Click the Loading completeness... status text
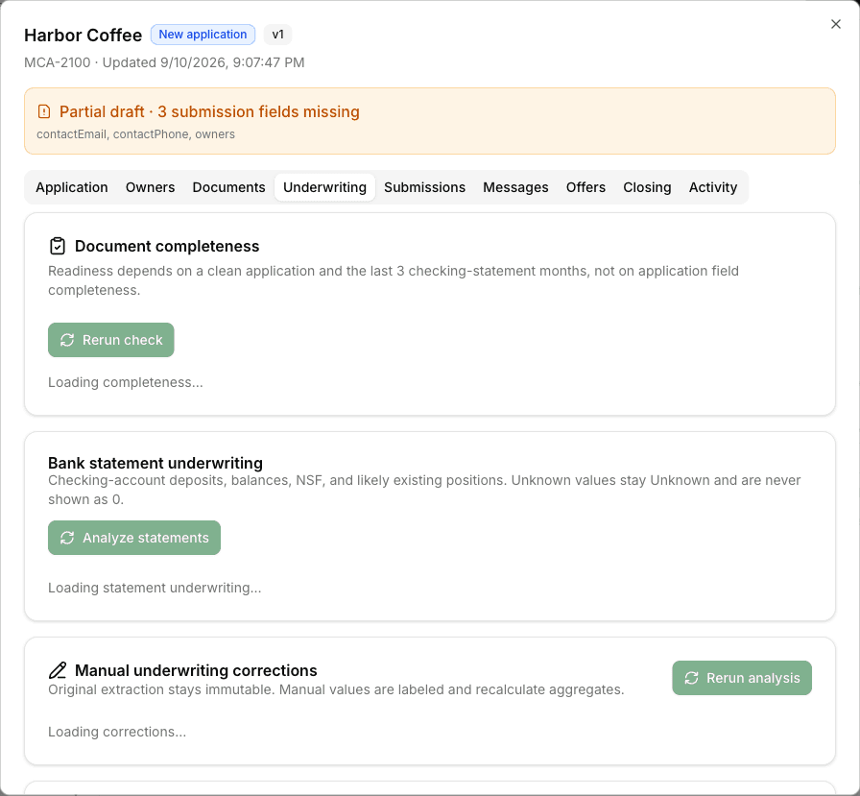 126,382
